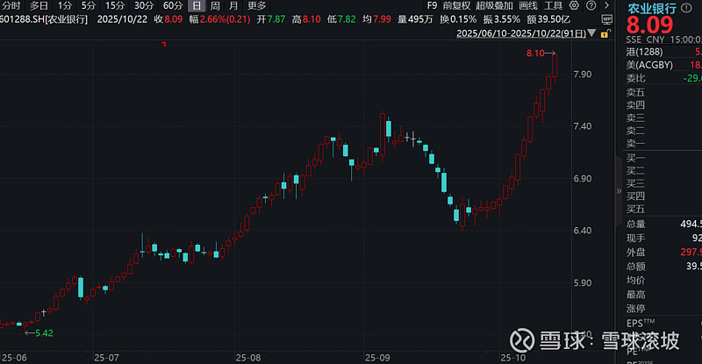Open the 美(ACGBY) US quote link
Viewport: 702px width, 364px height.
coord(651,66)
